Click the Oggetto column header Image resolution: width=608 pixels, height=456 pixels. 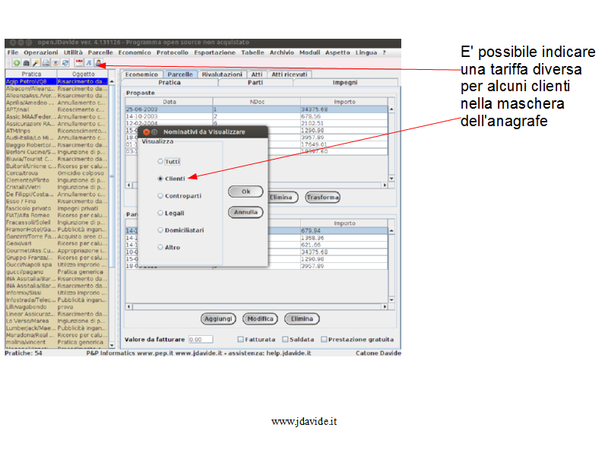(83, 74)
